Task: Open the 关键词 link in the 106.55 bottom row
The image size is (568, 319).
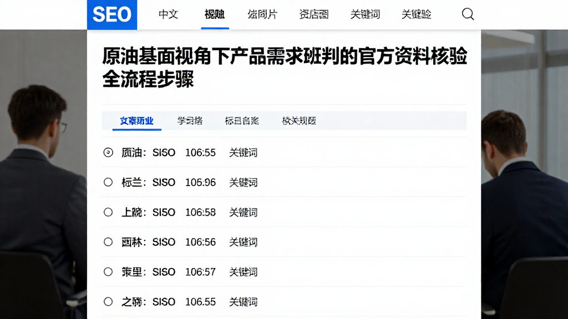Action: [243, 302]
